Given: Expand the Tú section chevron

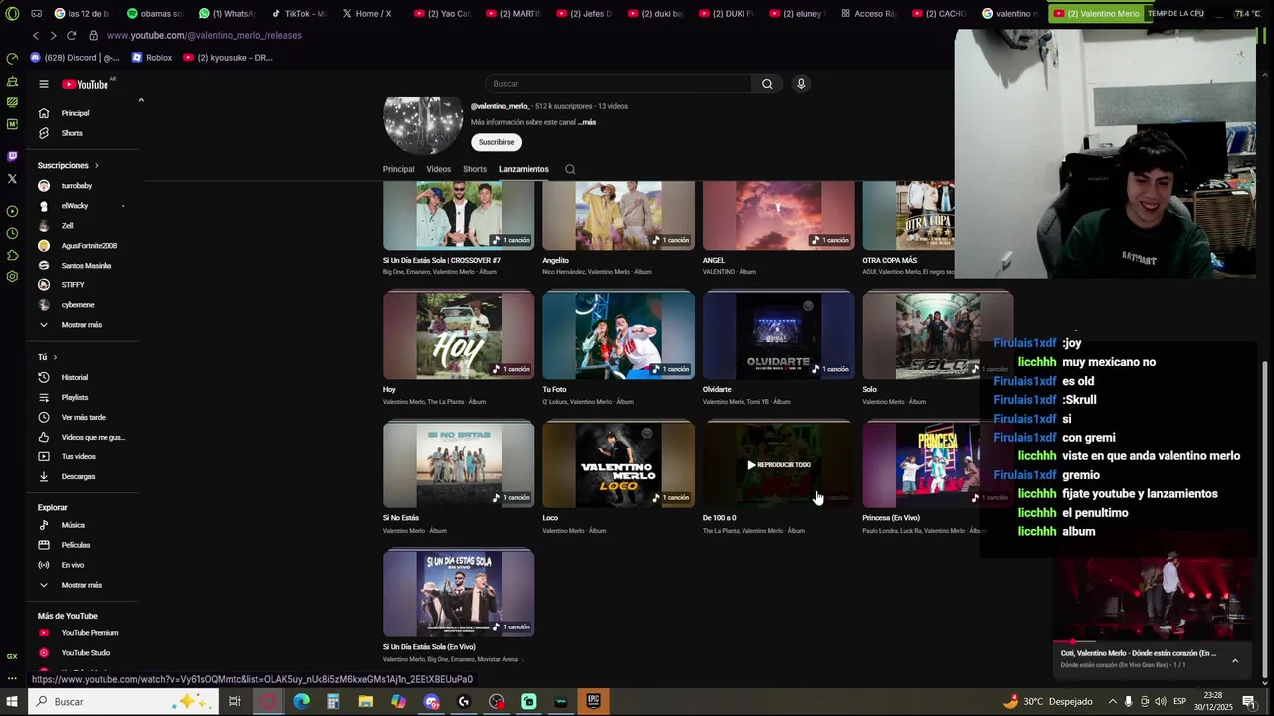Looking at the screenshot, I should (55, 357).
